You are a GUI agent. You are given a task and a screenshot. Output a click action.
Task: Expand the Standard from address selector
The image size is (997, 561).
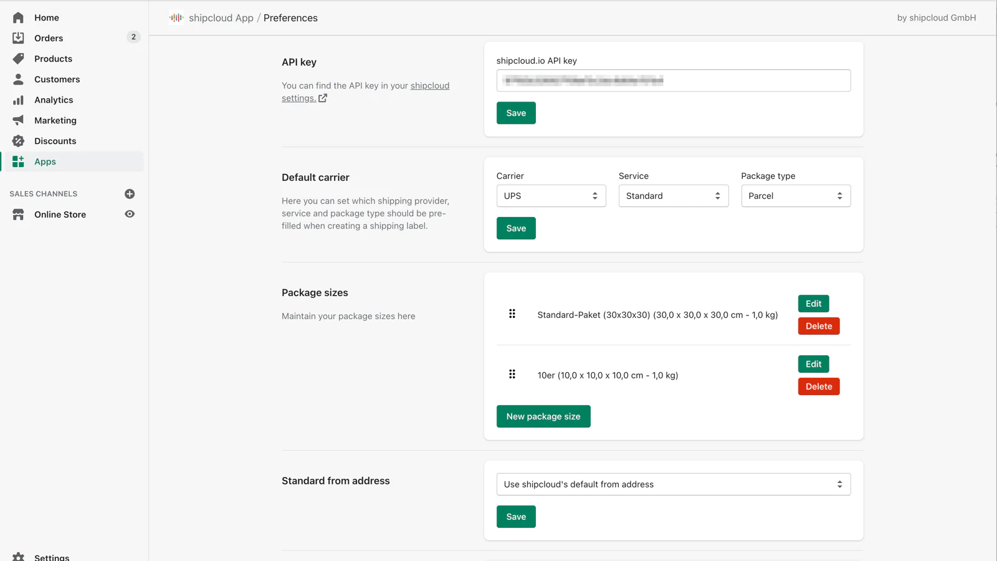click(673, 484)
